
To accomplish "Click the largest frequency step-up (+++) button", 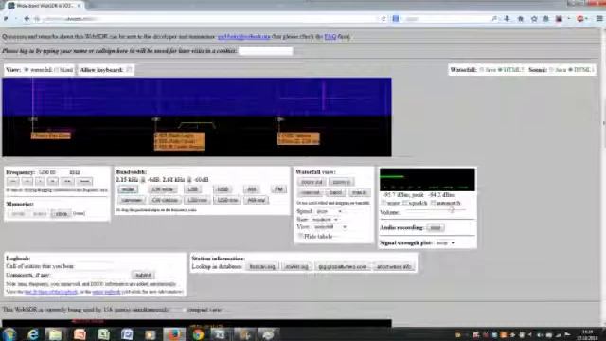I will [x=84, y=181].
